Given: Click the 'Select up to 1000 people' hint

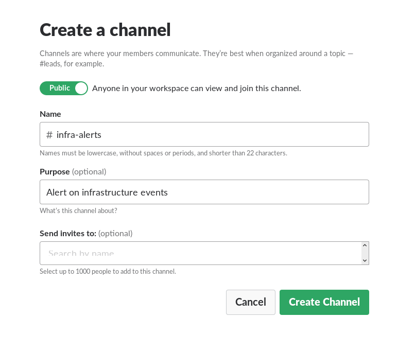Looking at the screenshot, I should [x=108, y=271].
